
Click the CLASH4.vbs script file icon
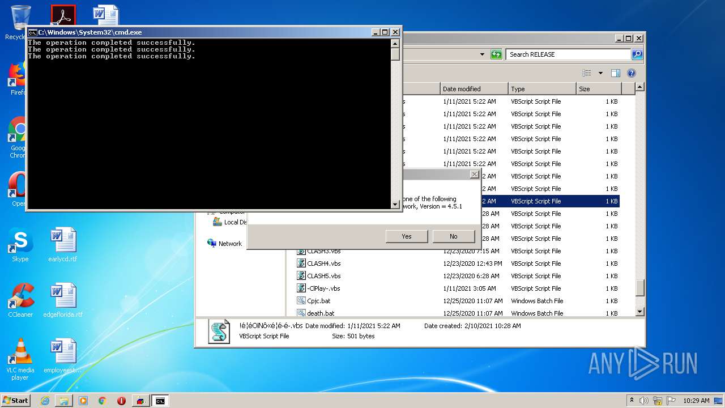[301, 263]
